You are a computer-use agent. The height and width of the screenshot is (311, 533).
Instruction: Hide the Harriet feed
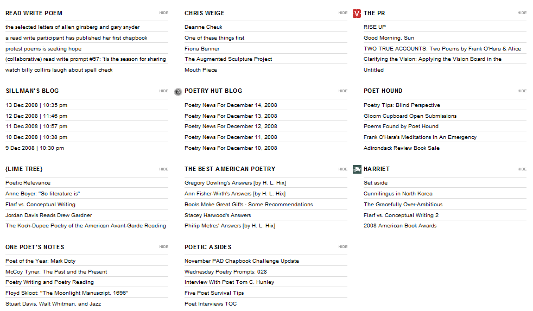522,169
